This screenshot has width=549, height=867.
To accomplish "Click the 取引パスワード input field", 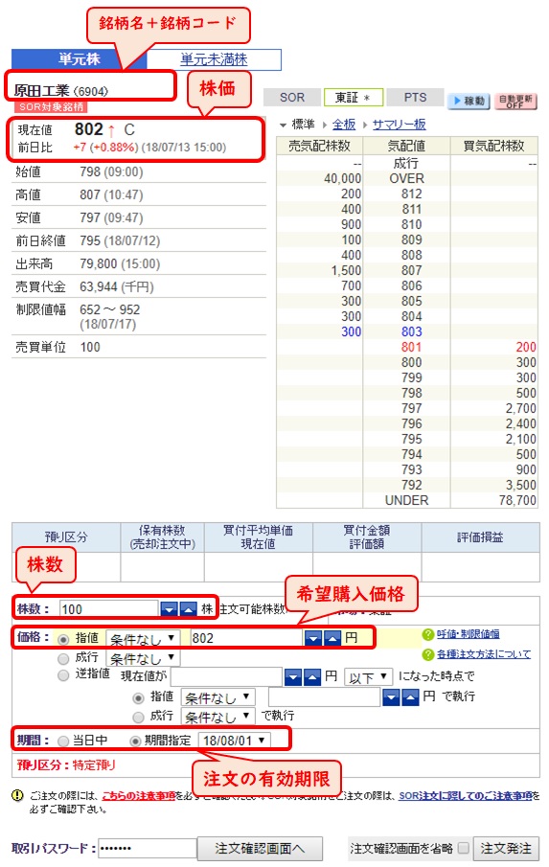I will [x=147, y=848].
